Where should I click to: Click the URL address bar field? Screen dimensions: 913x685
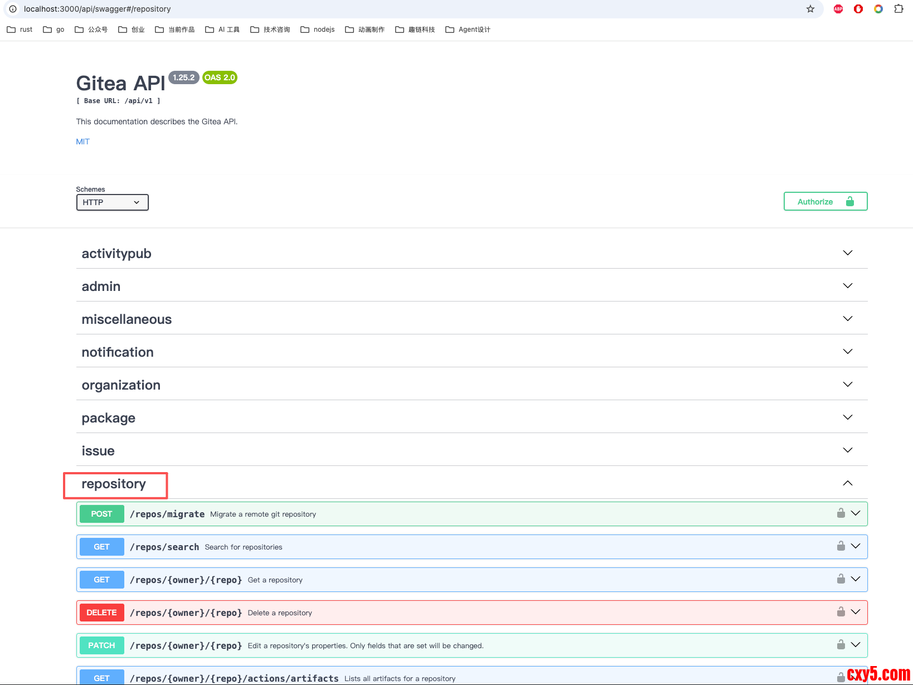point(390,9)
